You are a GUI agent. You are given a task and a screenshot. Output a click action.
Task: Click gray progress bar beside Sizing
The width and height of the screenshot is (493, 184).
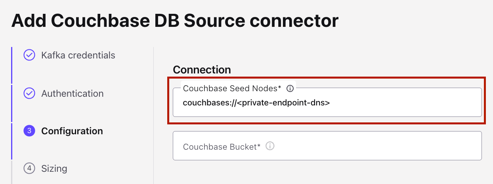pos(12,172)
